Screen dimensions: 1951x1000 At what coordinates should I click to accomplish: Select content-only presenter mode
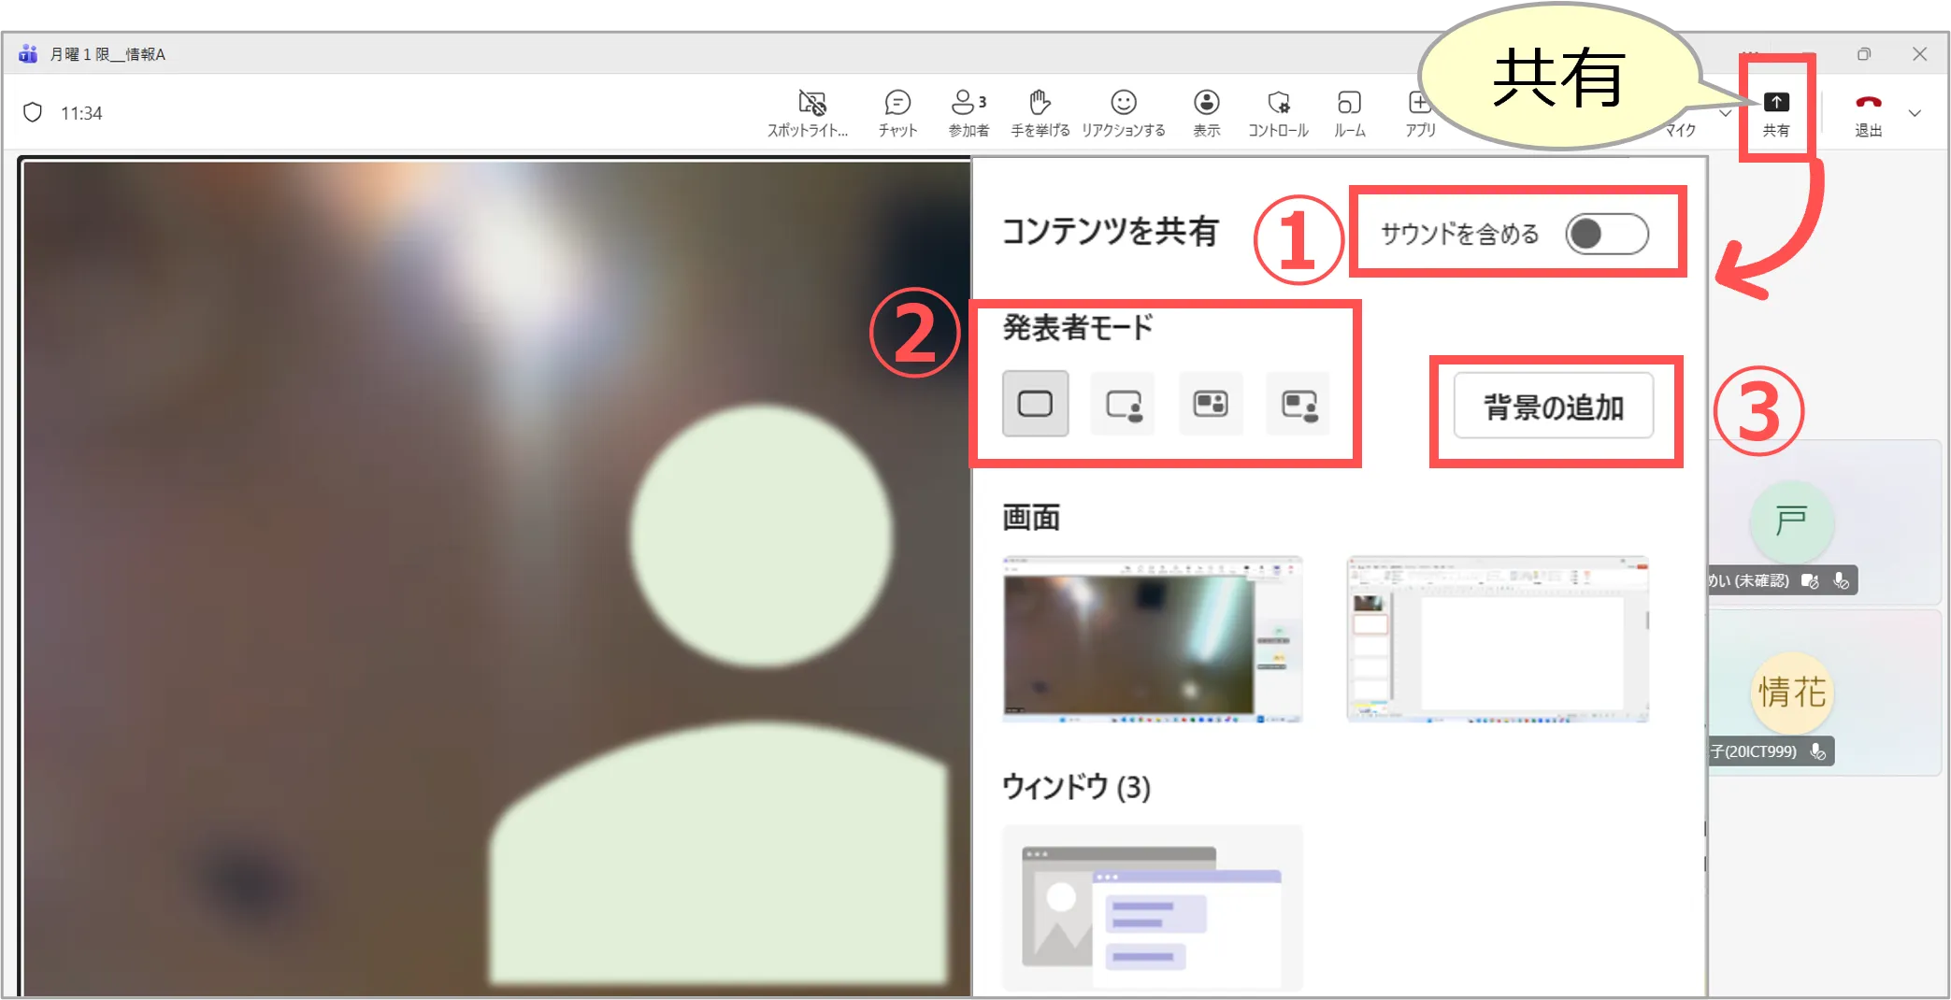pos(1035,404)
